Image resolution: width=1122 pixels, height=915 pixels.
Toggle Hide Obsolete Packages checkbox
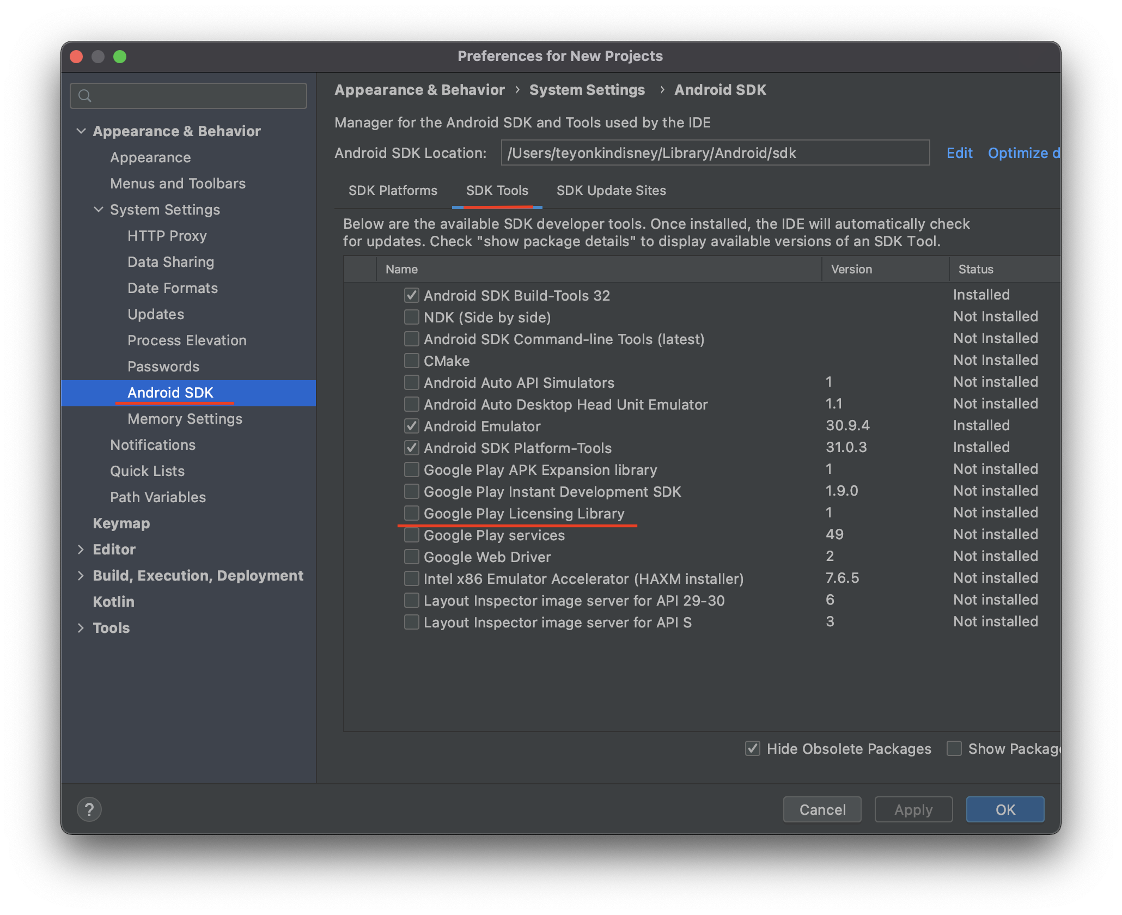click(x=753, y=748)
